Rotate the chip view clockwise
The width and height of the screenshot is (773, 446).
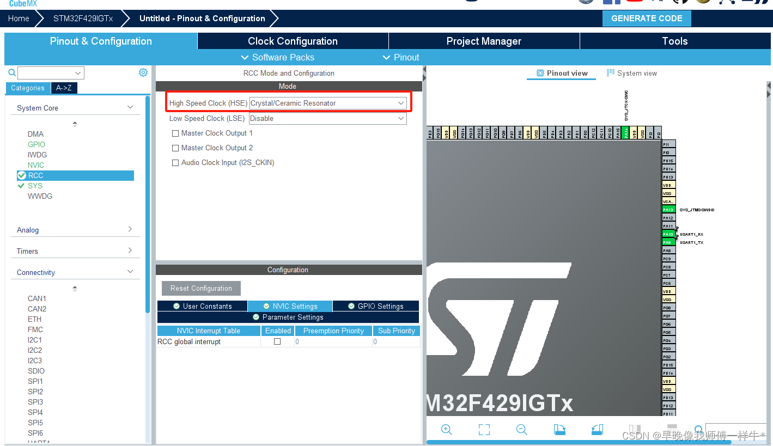tap(559, 430)
